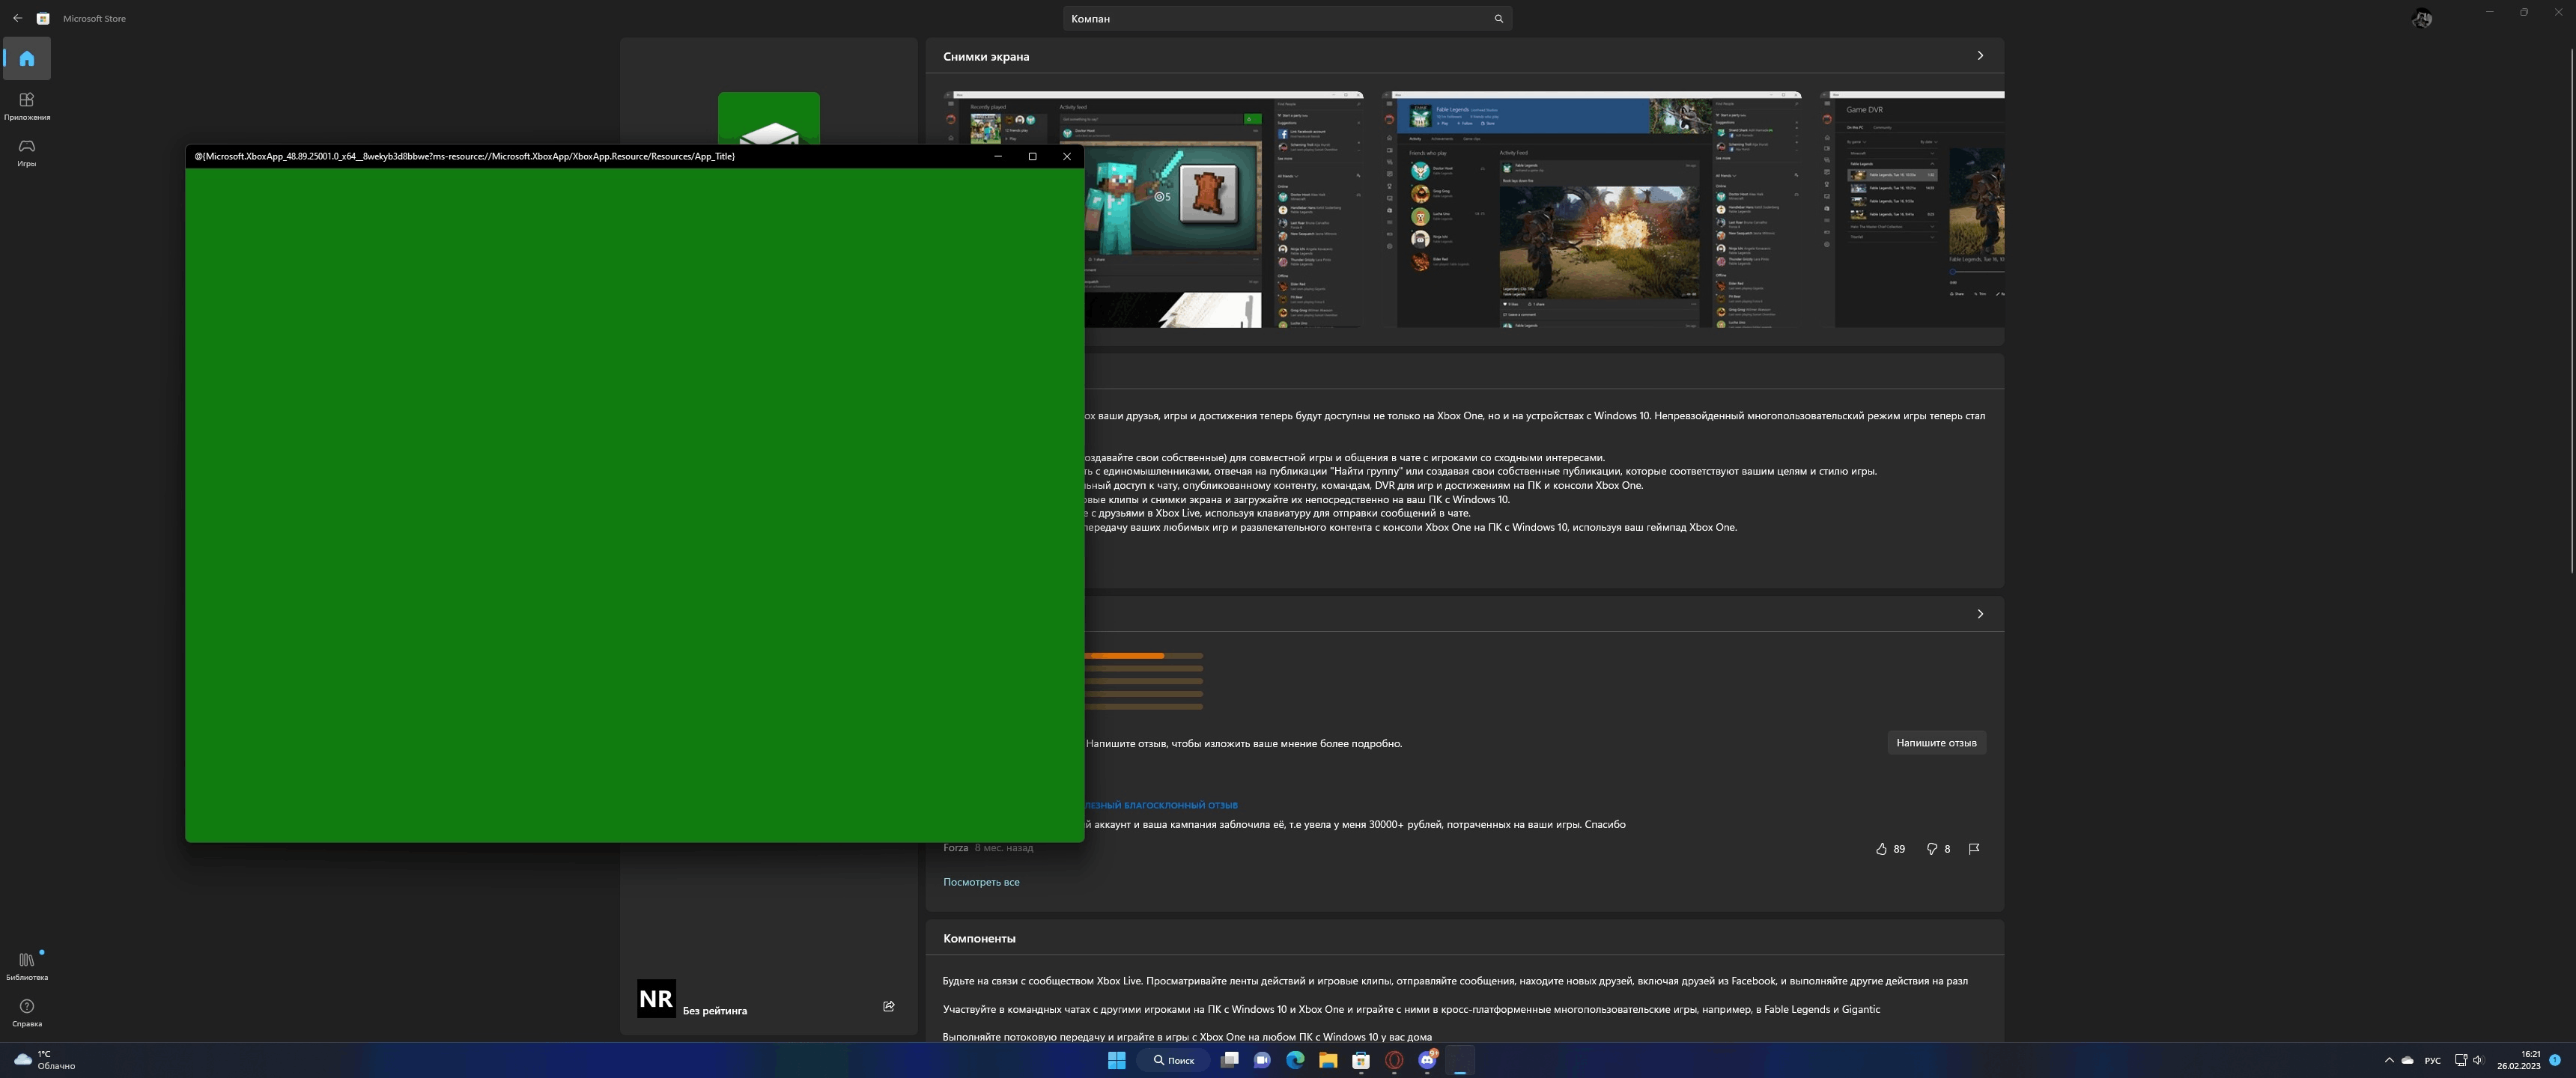Open File Explorer from taskbar
This screenshot has width=2576, height=1078.
1328,1060
